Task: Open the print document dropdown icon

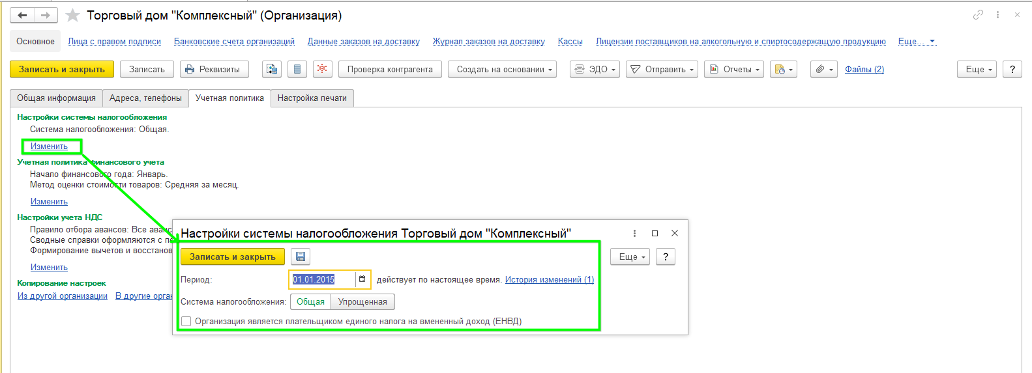Action: click(784, 69)
